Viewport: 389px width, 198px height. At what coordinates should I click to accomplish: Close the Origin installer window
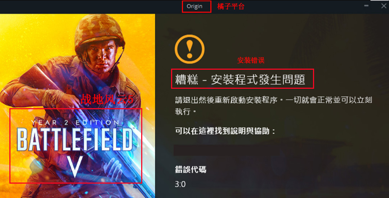point(384,6)
